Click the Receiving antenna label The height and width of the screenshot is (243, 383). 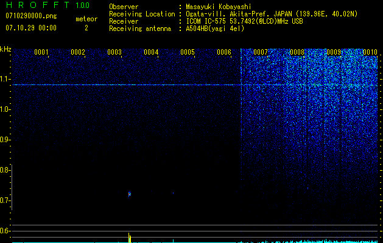point(140,29)
